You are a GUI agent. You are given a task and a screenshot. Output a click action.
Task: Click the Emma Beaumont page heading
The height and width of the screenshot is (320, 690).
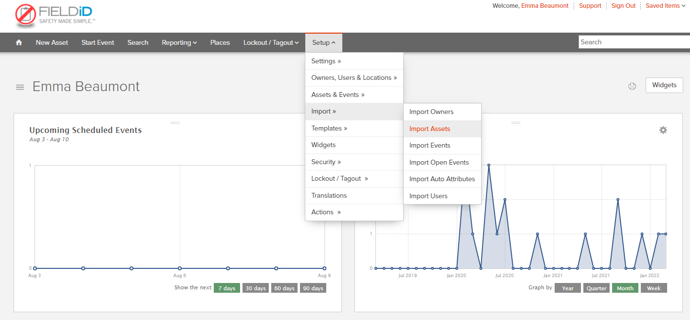[86, 87]
